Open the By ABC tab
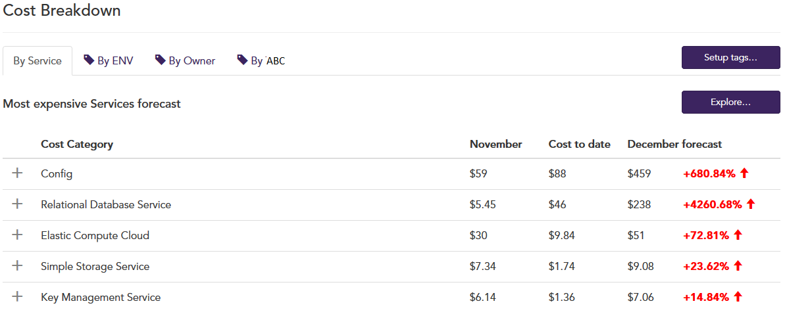787x316 pixels. pyautogui.click(x=261, y=60)
